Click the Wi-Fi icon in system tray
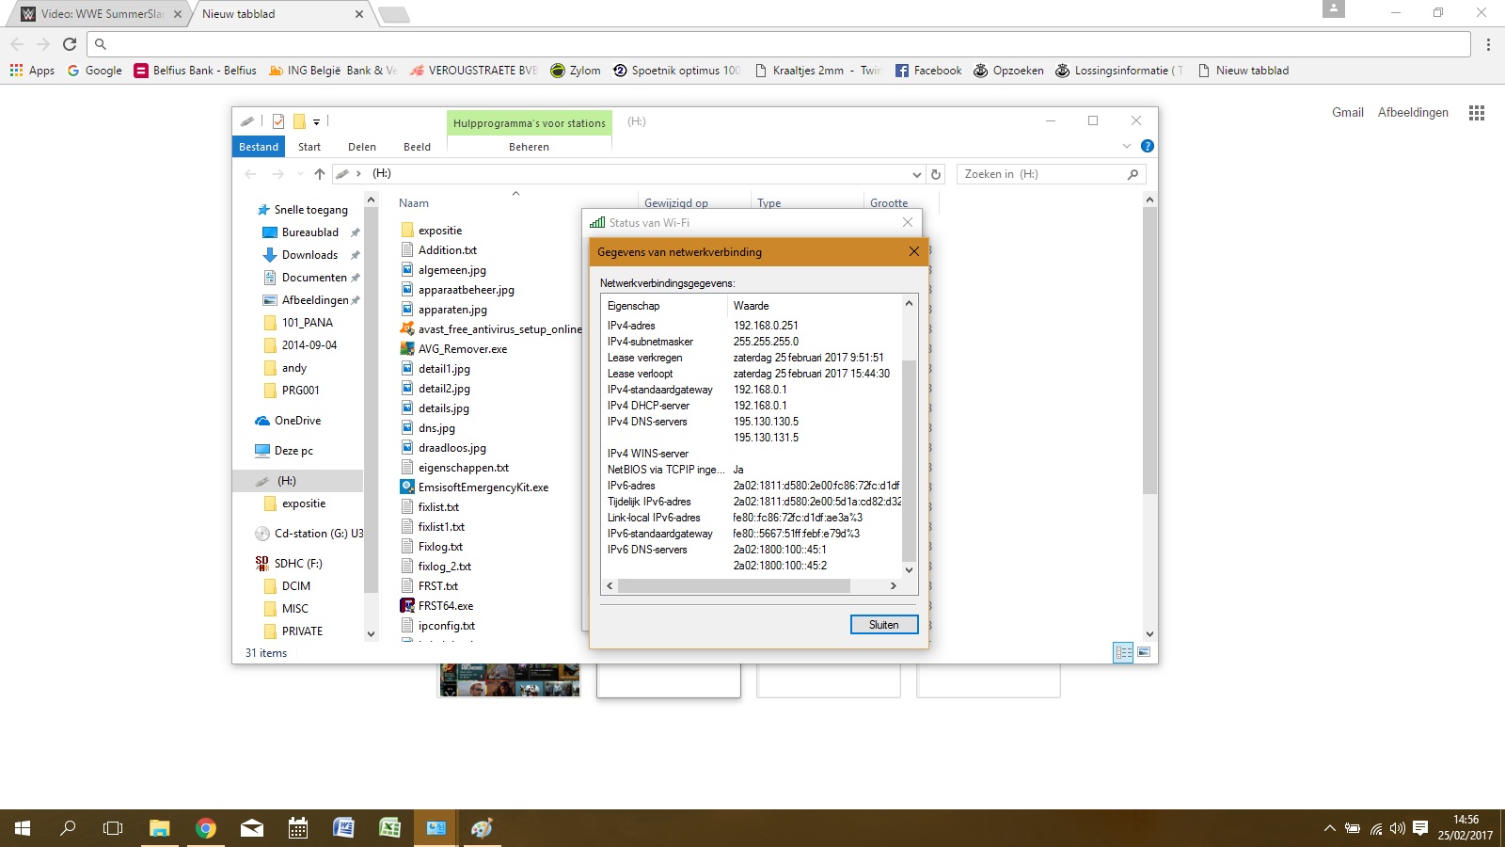Image resolution: width=1505 pixels, height=847 pixels. point(1376,828)
